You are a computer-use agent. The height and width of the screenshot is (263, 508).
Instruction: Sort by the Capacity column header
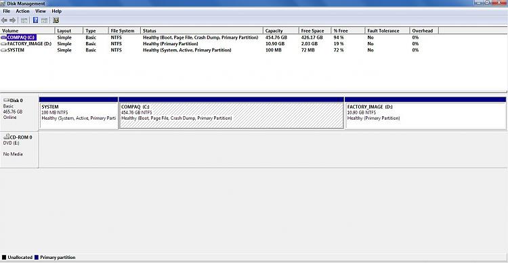click(x=280, y=30)
